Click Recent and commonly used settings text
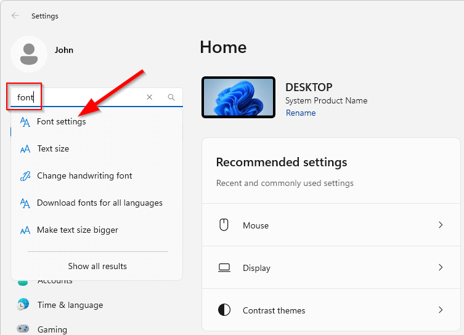Screen dimensions: 464x335 click(285, 183)
